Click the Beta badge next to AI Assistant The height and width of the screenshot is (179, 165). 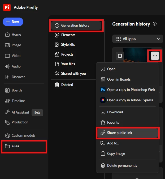point(37,113)
